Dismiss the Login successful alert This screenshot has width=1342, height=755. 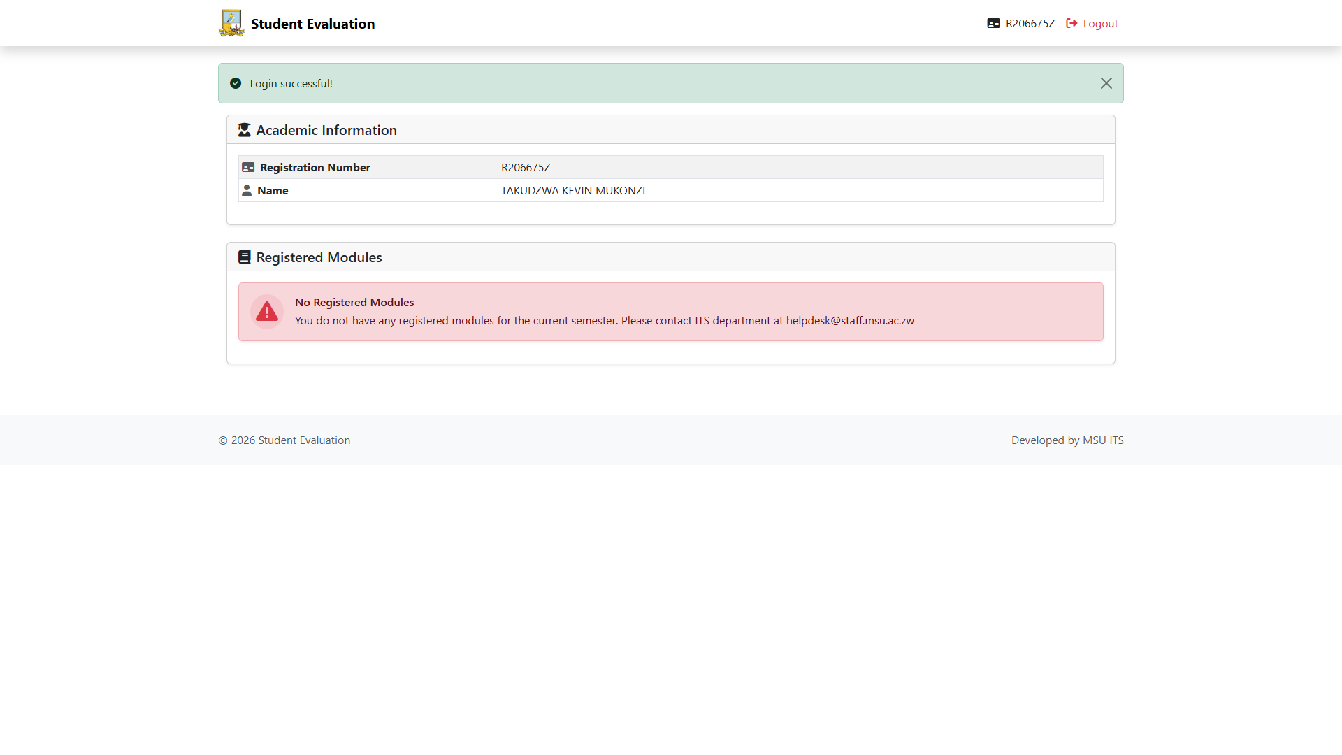[1106, 83]
